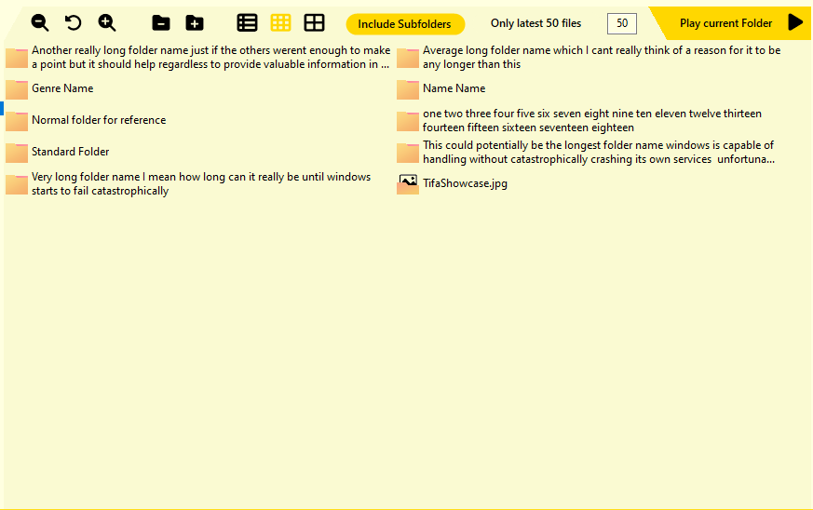813x510 pixels.
Task: Toggle the Include Subfolders option
Action: tap(404, 24)
